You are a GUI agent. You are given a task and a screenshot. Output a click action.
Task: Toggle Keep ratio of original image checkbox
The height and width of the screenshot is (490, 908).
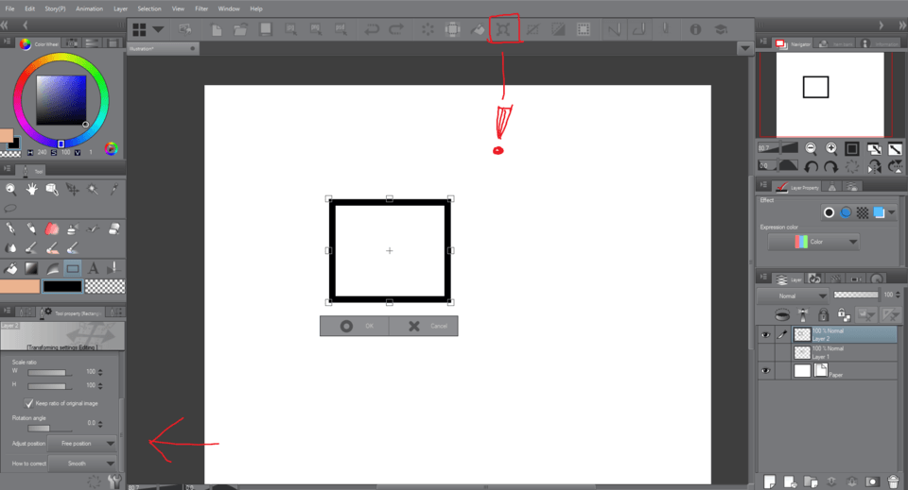[28, 403]
